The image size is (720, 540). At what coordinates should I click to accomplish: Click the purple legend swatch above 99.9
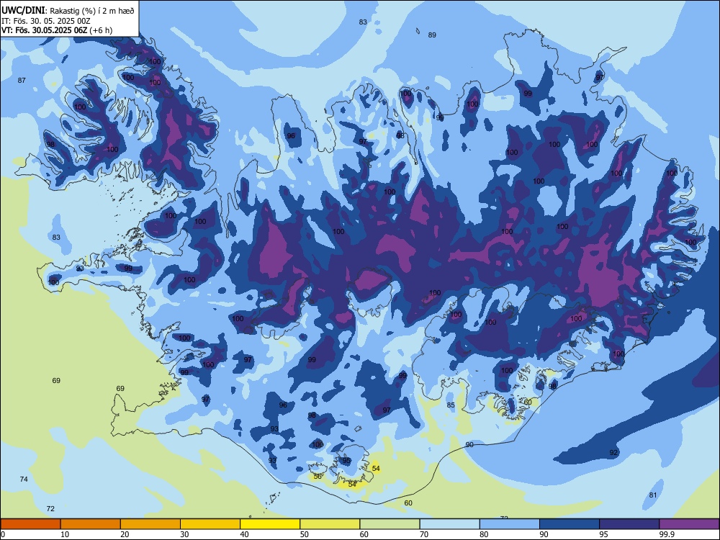pos(689,524)
